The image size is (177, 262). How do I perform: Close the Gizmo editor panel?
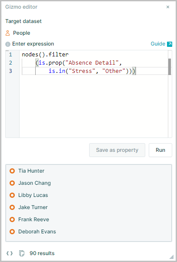click(168, 7)
